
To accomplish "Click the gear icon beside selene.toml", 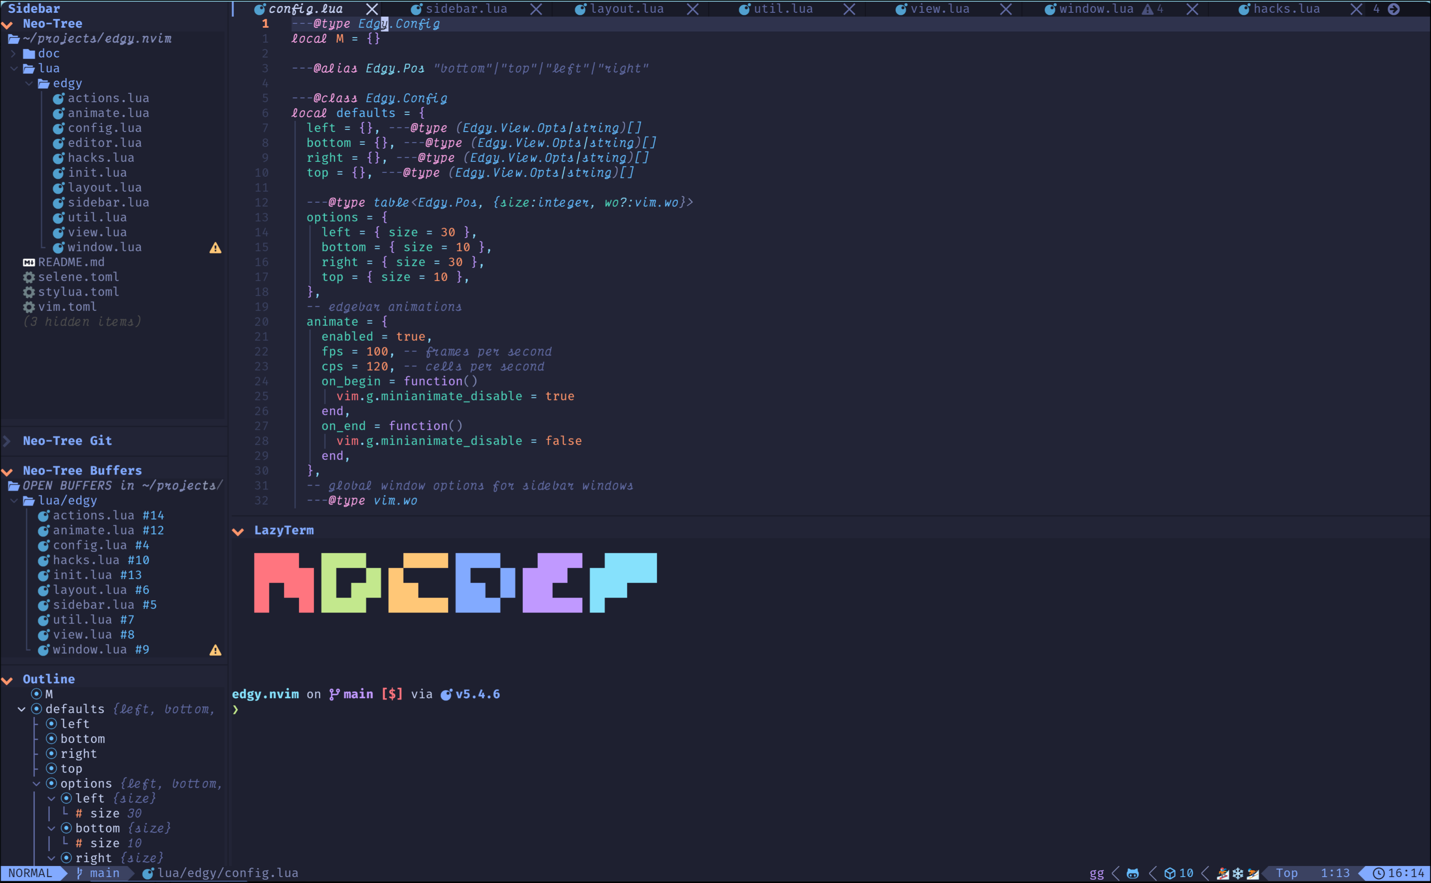I will (29, 277).
